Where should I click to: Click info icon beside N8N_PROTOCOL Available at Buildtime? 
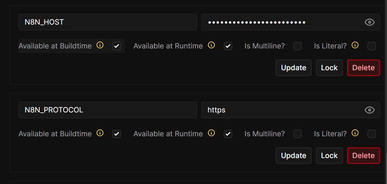[x=100, y=133]
